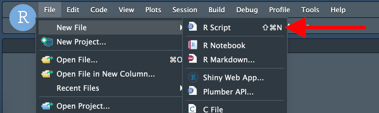Click the Shiny Web App icon
Screen dimensions: 379x113
(193, 77)
